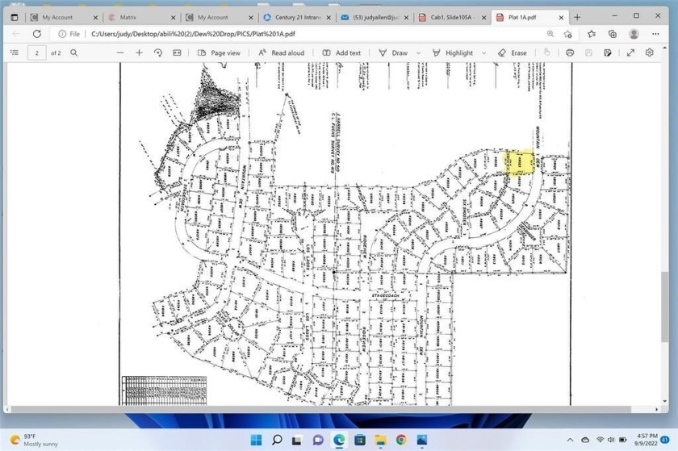Click the page number input field
Screen dimensions: 678x451
coord(36,52)
